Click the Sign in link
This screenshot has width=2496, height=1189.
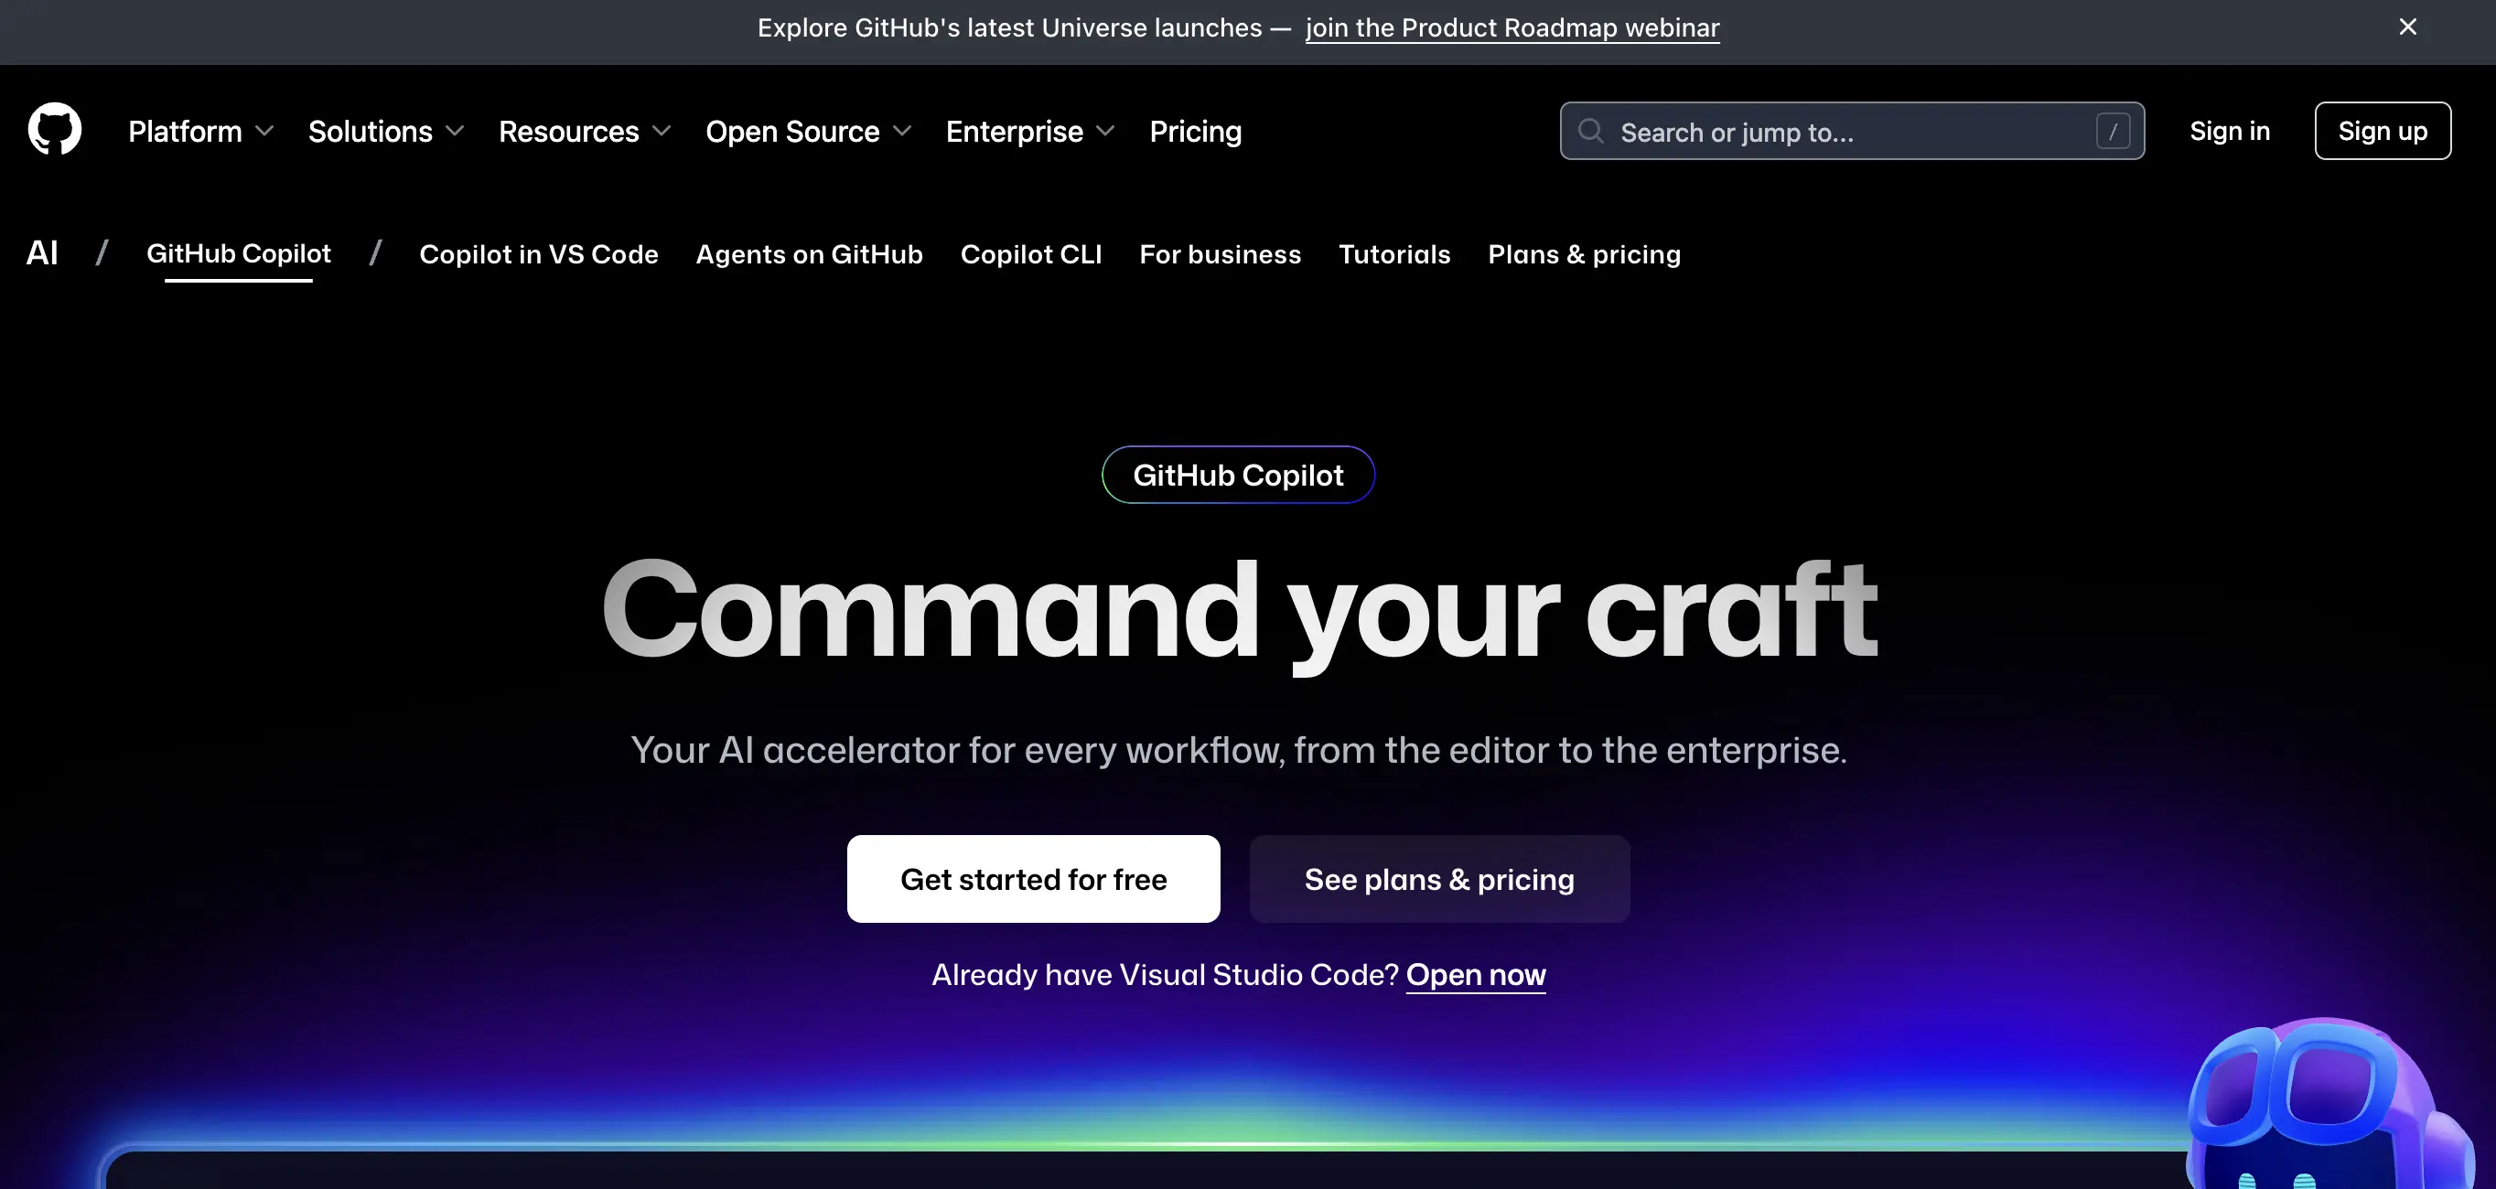[2230, 131]
